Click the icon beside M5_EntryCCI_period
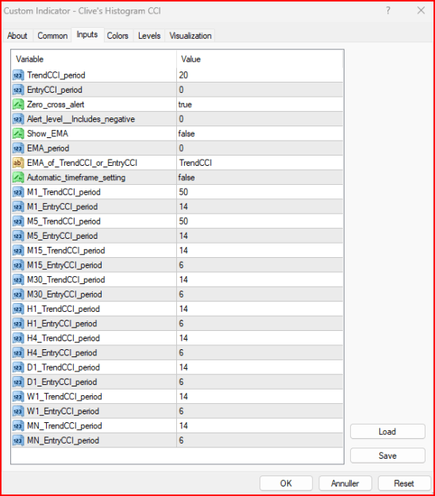Viewport: 435px width, 496px height. 18,236
